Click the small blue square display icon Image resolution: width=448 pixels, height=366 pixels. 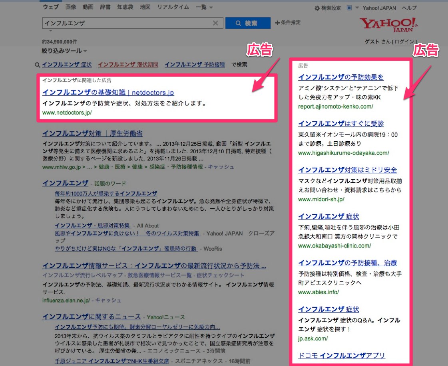[x=349, y=8]
